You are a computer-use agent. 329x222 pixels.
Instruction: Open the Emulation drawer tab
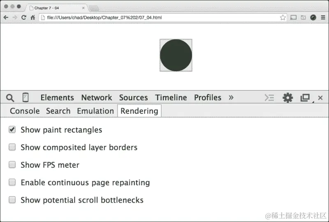click(95, 111)
